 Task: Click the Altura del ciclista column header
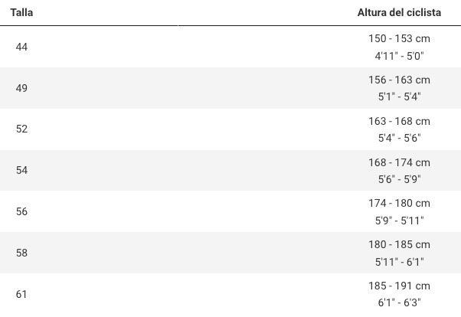pyautogui.click(x=399, y=13)
